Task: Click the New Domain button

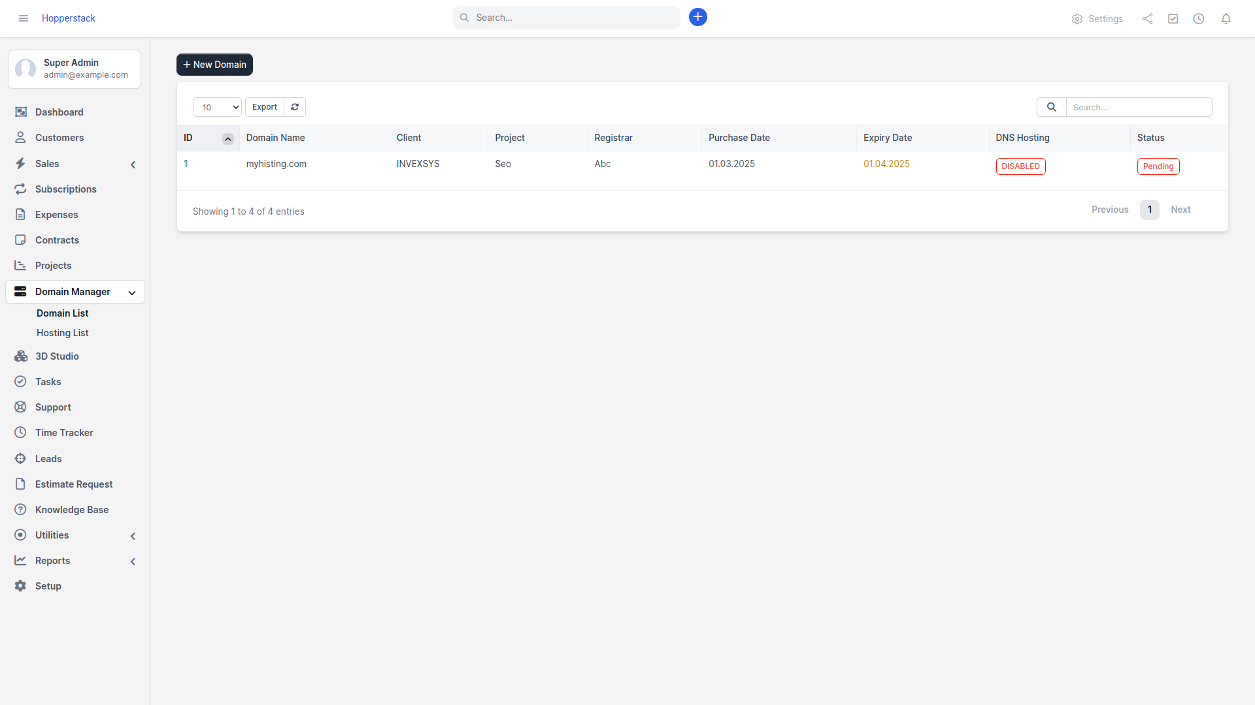Action: (x=214, y=65)
